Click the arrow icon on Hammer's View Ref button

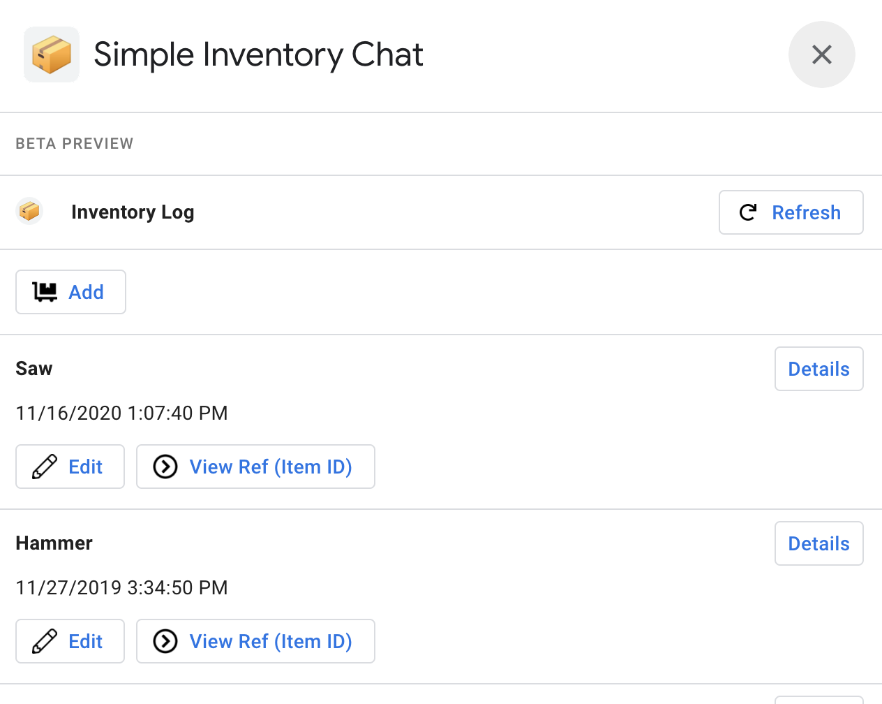pos(165,641)
